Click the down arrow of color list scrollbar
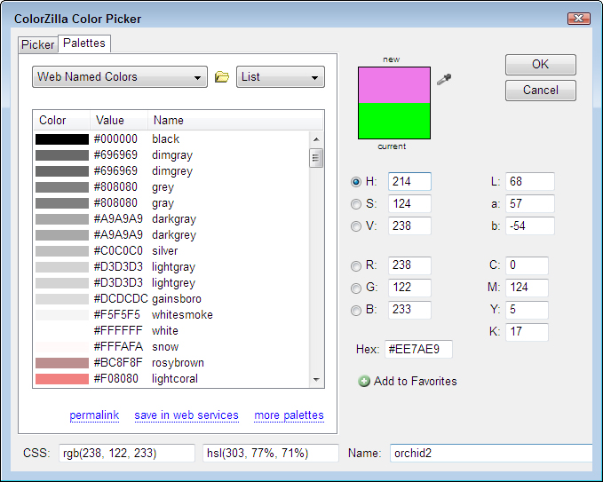Viewport: 603px width, 482px height. [x=315, y=380]
